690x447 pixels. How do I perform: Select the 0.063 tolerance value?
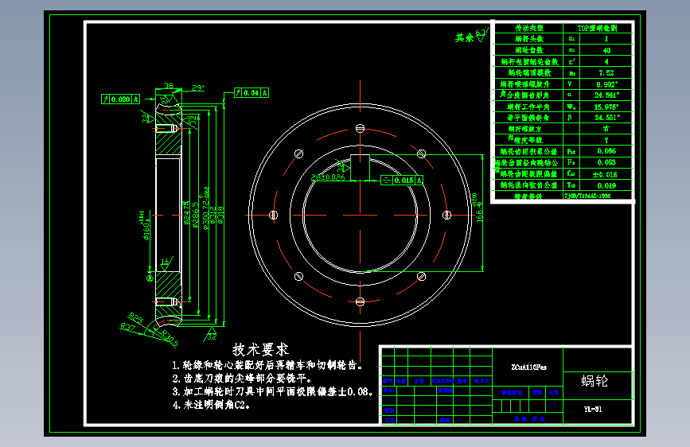606,163
